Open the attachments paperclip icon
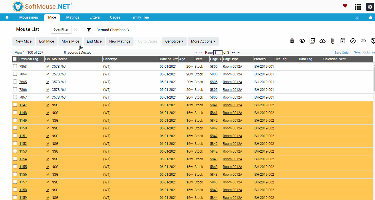Viewport: 375px width, 200px height. [333, 41]
